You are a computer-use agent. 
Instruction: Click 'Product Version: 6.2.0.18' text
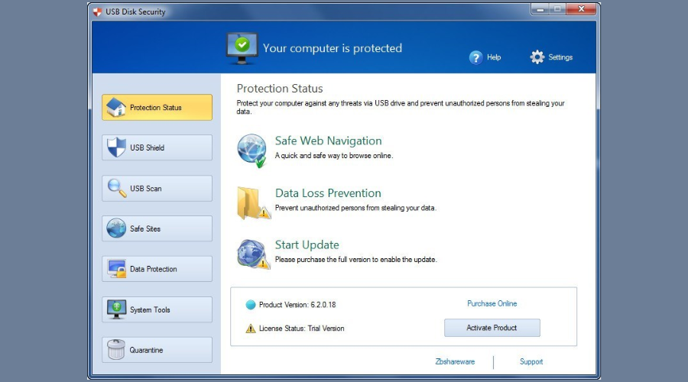[x=297, y=305]
